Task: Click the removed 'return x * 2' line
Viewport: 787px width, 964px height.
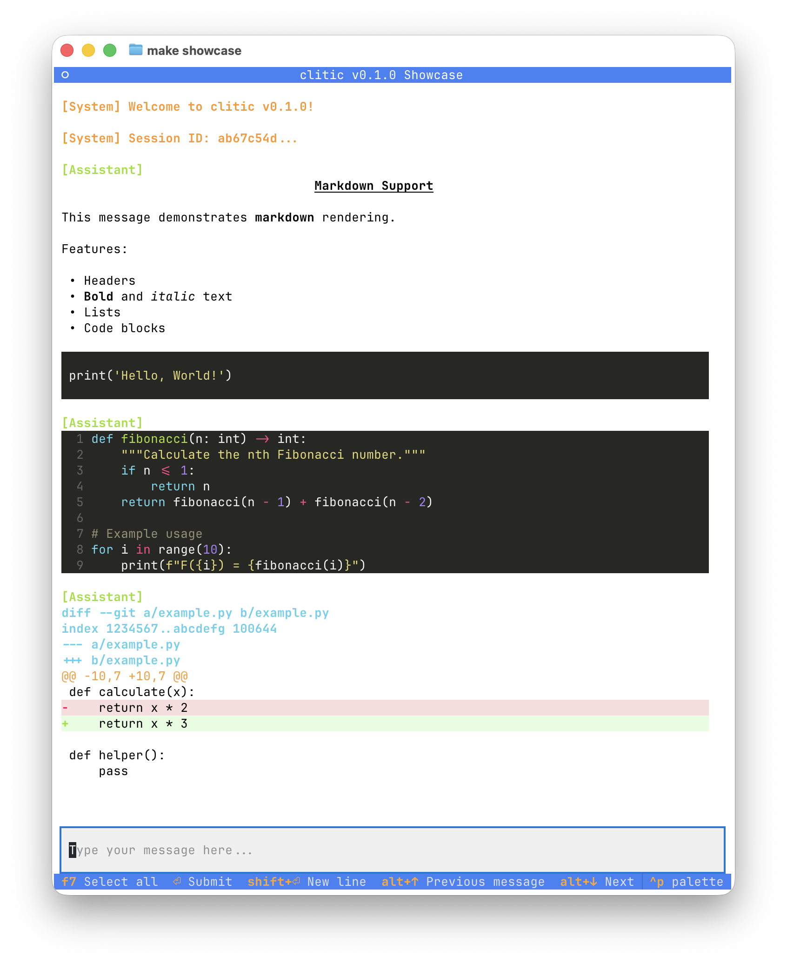Action: 385,708
